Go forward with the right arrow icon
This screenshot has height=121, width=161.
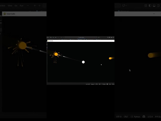point(63,37)
